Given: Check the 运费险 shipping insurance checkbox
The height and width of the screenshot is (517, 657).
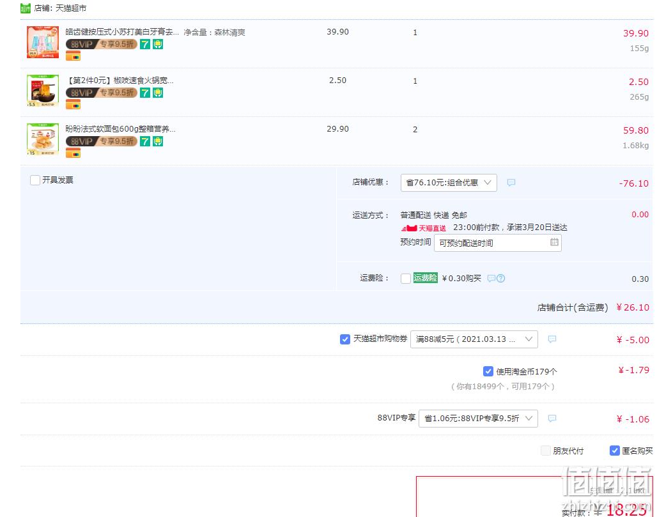Looking at the screenshot, I should click(x=406, y=279).
